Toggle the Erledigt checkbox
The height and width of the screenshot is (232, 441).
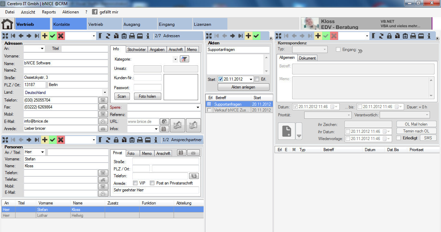pyautogui.click(x=399, y=138)
